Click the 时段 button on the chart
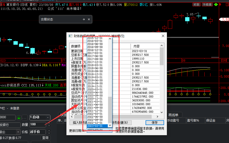This screenshot has width=229, height=143. tap(197, 5)
